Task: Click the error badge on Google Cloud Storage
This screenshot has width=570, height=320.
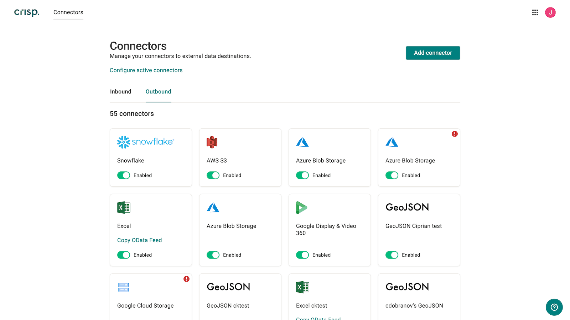Action: [186, 279]
